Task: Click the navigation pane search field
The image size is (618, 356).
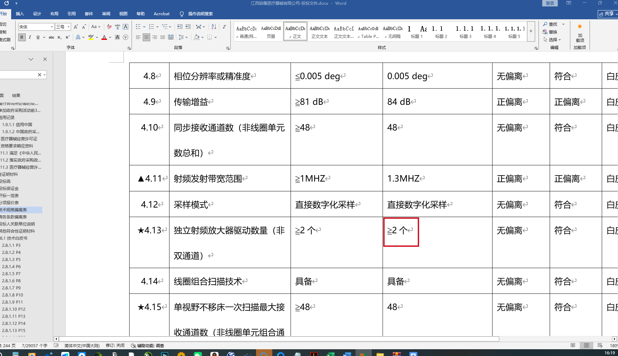Action: tap(18, 75)
